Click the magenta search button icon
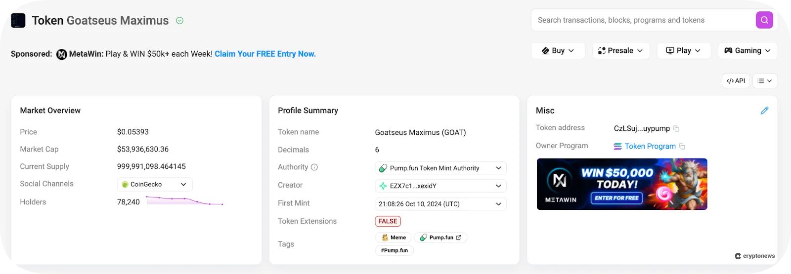Screen dimensions: 791x274 click(764, 20)
